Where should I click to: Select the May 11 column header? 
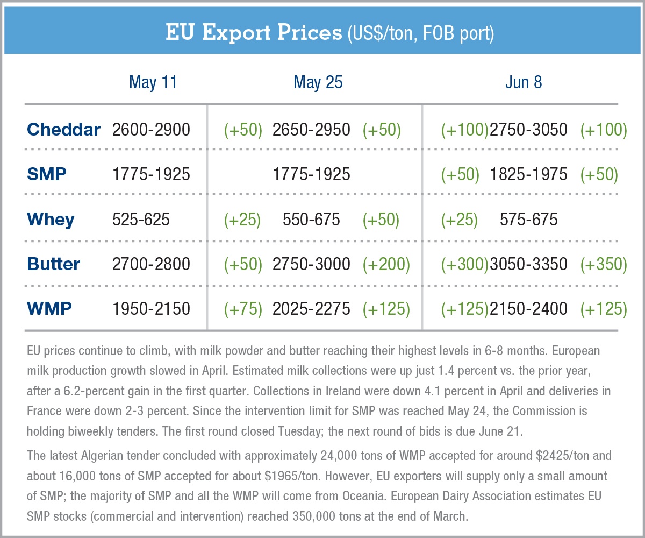[153, 82]
